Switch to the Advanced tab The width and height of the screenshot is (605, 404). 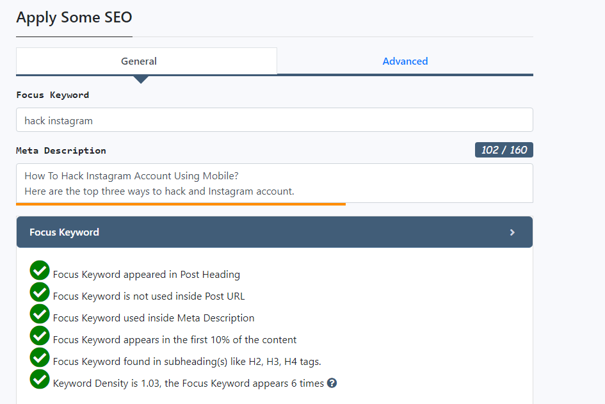pyautogui.click(x=405, y=61)
